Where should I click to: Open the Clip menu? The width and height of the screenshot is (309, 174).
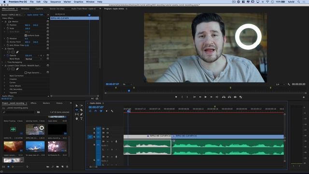45,2
